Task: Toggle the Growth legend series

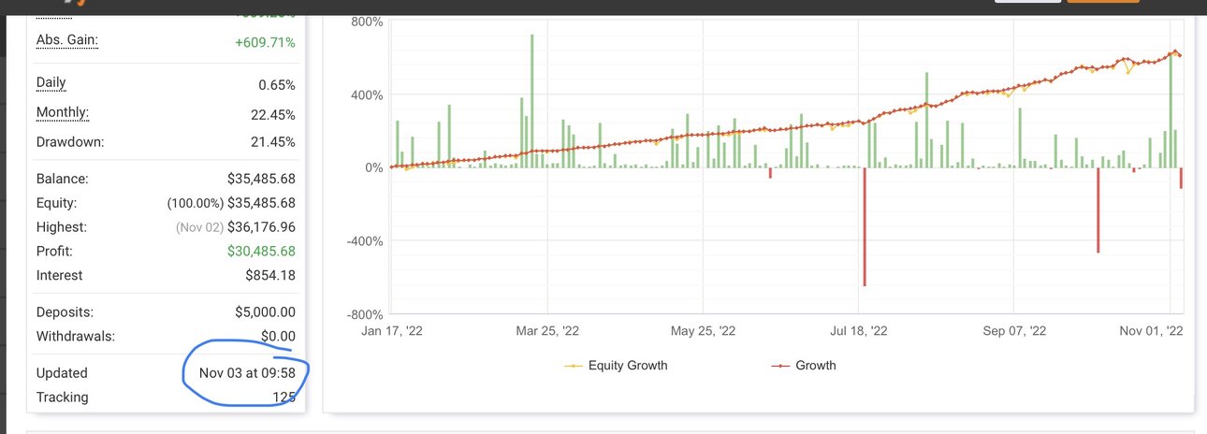Action: (x=803, y=366)
